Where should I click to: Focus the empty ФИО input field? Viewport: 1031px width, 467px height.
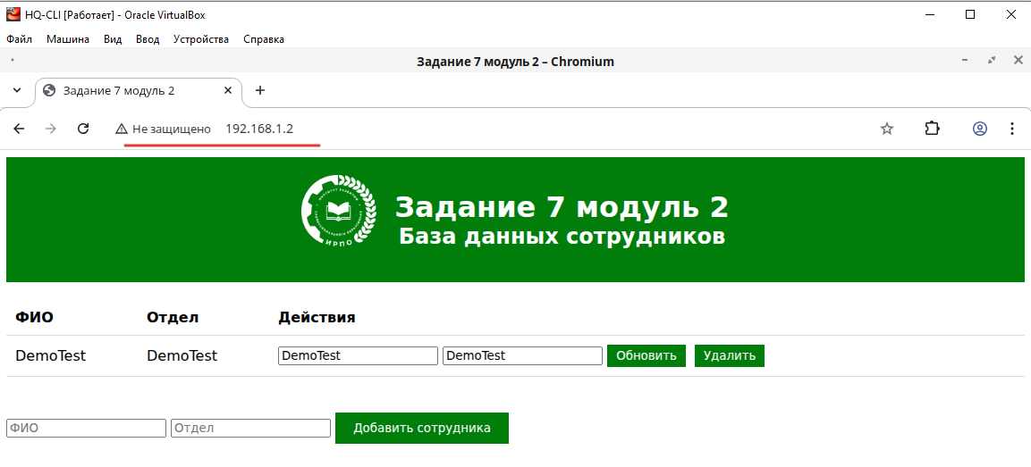tap(86, 429)
